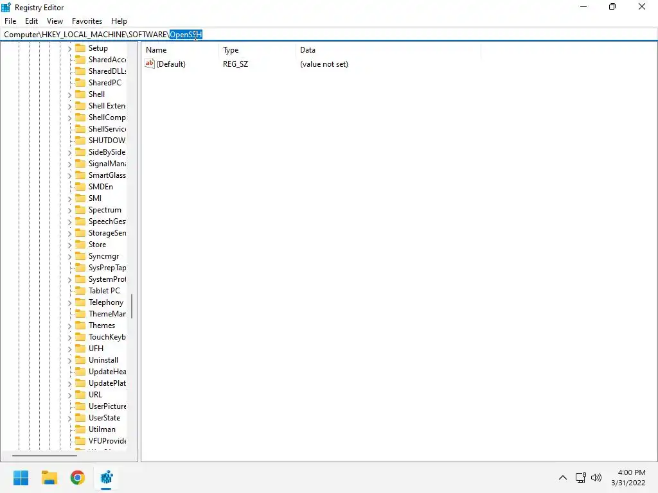
Task: Select the SpeechGestures folder icon
Action: [80, 221]
